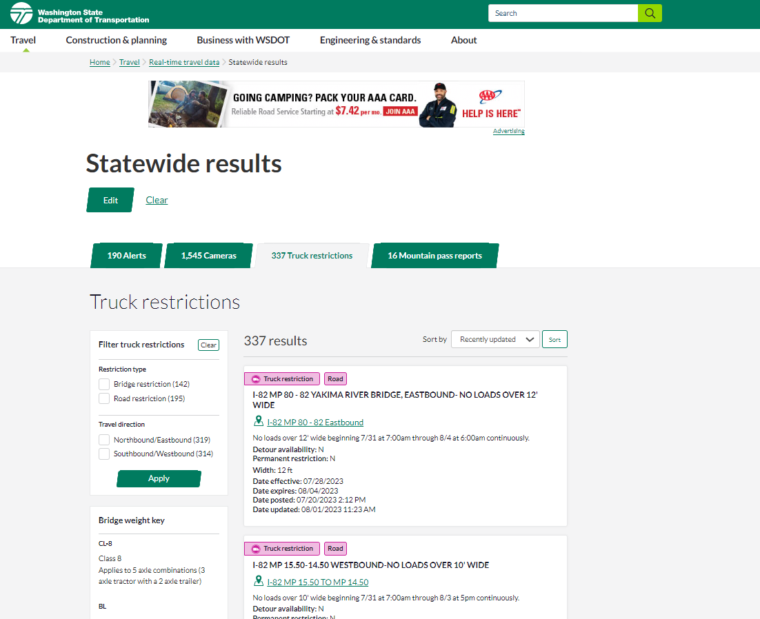
Task: Tick the Northbound/Eastbound direction checkbox
Action: [104, 440]
